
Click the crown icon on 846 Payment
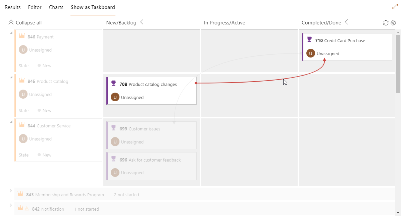(x=22, y=36)
